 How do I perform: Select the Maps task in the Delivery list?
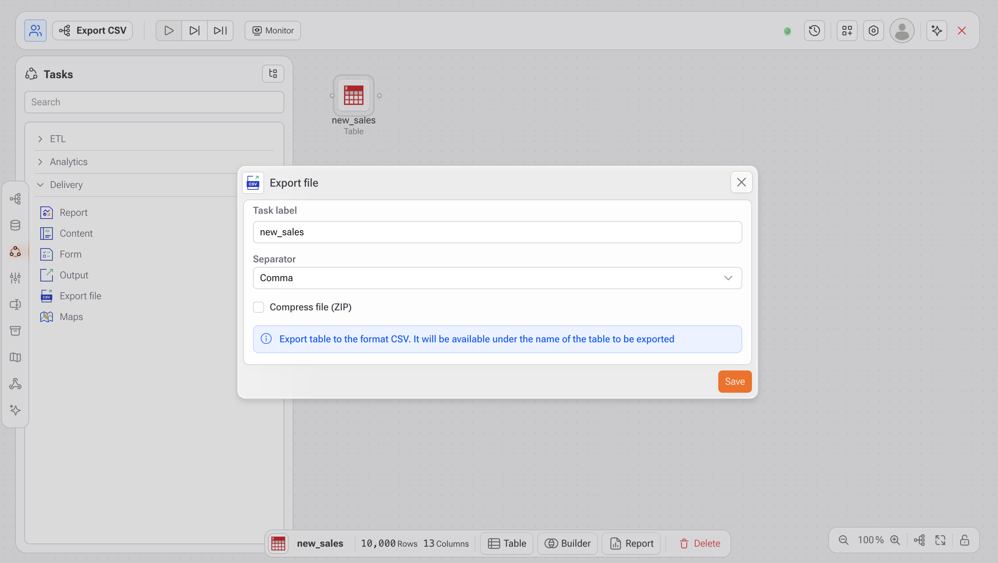(x=71, y=317)
